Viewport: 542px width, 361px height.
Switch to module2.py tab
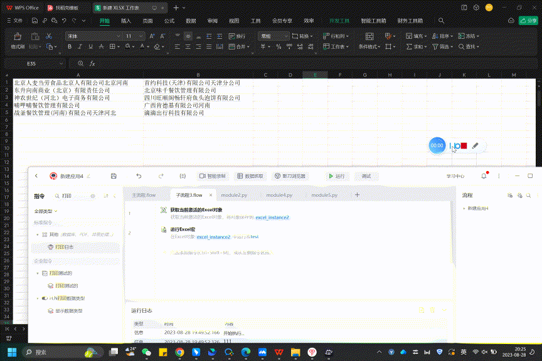(235, 196)
